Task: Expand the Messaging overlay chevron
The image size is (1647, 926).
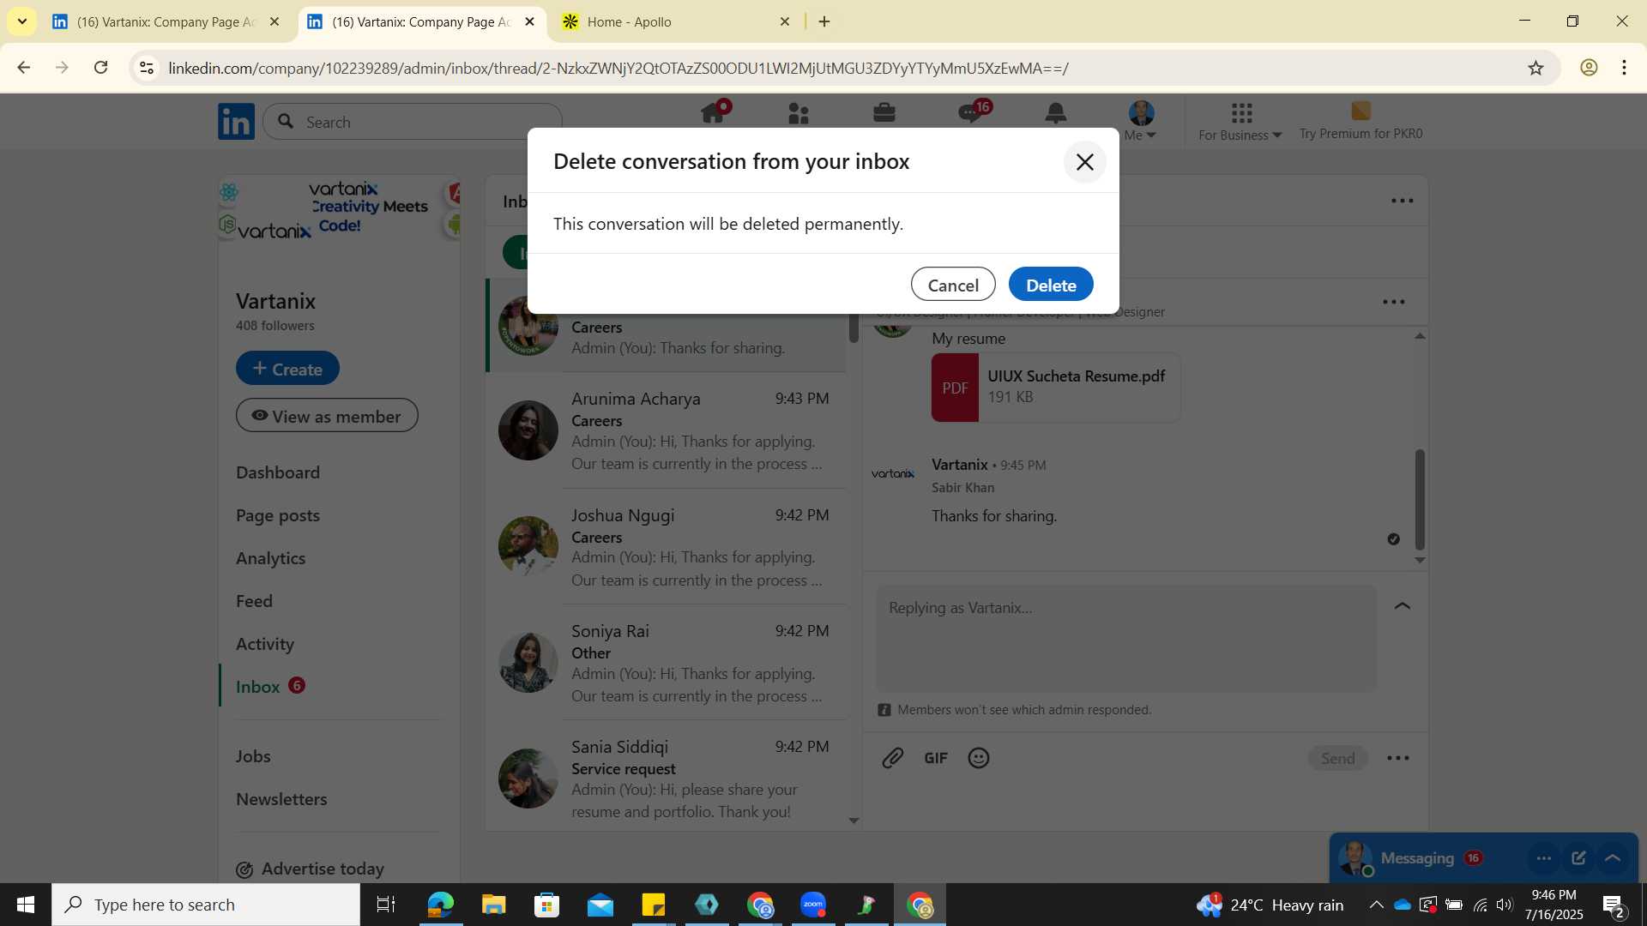Action: (1613, 858)
